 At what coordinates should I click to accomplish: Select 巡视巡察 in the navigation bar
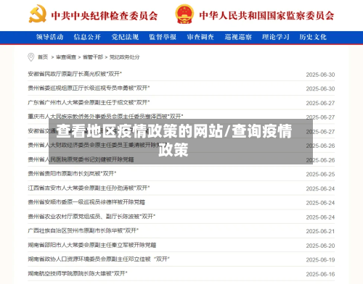(238, 37)
